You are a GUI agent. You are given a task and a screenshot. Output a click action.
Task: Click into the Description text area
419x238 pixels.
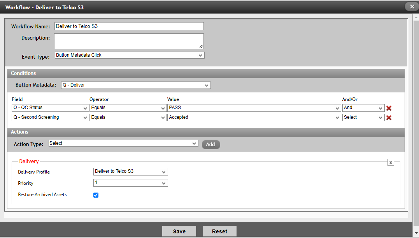click(x=128, y=41)
